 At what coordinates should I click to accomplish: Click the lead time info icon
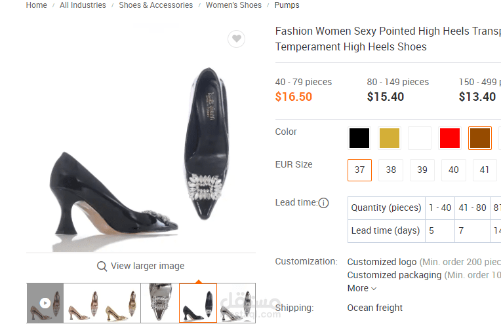pyautogui.click(x=323, y=203)
